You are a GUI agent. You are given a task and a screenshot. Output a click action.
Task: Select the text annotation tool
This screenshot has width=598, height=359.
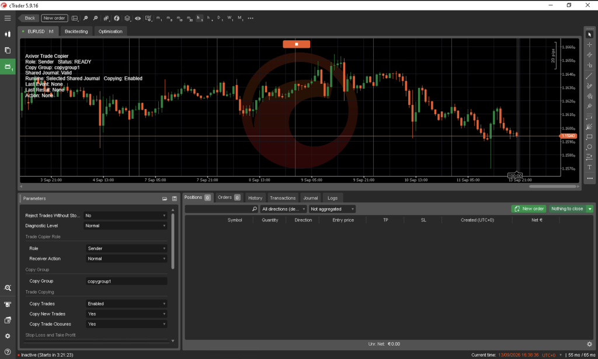(590, 167)
